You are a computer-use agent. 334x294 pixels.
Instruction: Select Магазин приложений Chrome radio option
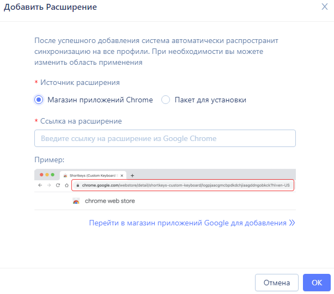[39, 100]
